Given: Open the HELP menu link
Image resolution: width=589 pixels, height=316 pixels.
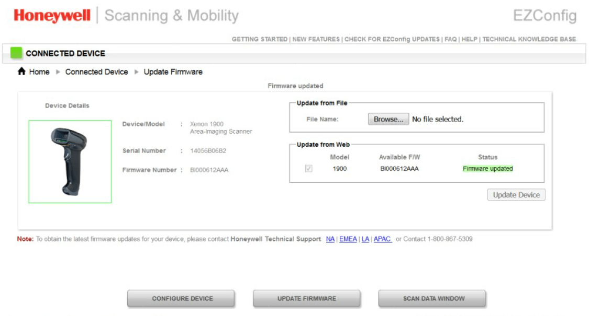Looking at the screenshot, I should 470,39.
